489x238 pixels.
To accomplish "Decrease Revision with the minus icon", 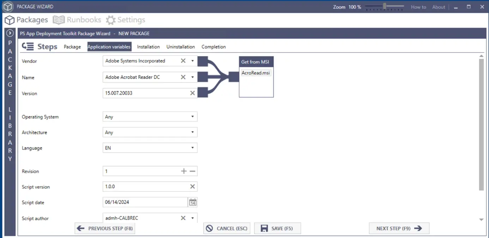I will click(x=192, y=171).
